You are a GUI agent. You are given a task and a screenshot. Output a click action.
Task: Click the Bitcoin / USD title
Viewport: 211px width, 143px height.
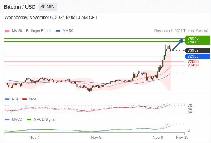coord(20,7)
